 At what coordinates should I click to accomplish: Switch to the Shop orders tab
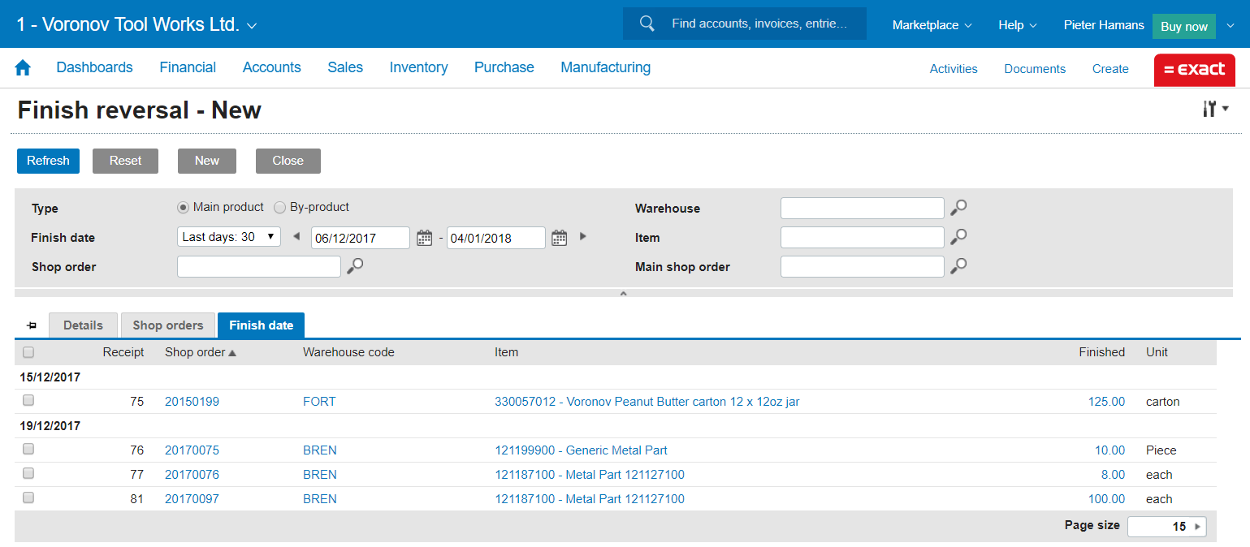tap(168, 325)
